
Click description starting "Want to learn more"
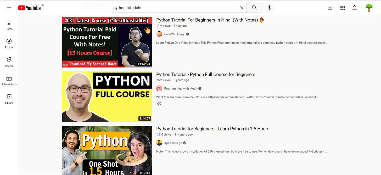pyautogui.click(x=238, y=97)
